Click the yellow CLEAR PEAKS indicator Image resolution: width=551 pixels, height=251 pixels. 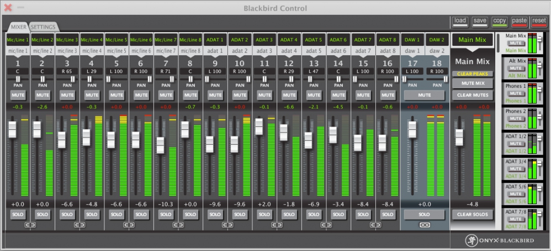pos(472,74)
